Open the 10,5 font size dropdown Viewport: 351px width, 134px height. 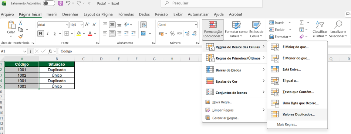click(81, 25)
